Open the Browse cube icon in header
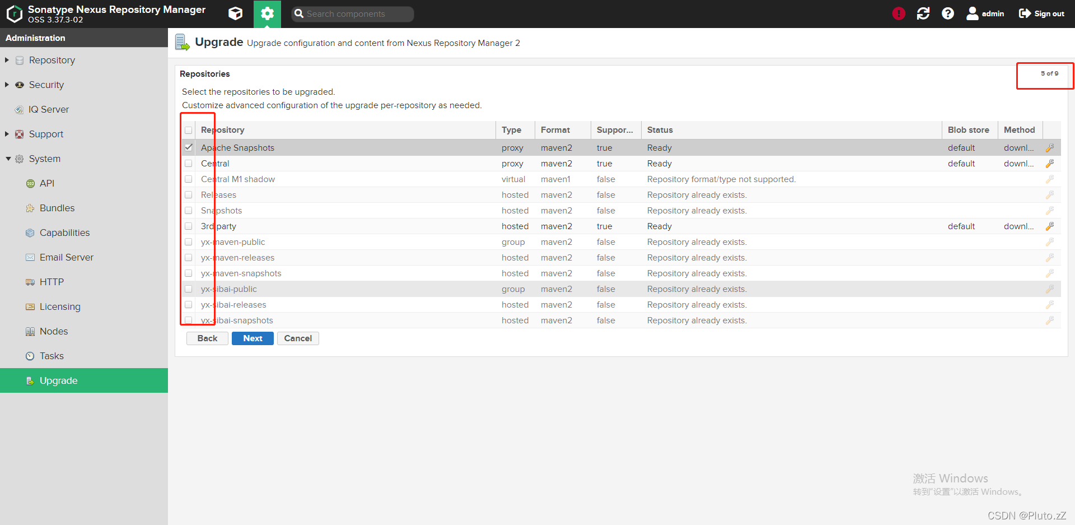Image resolution: width=1075 pixels, height=525 pixels. 236,13
